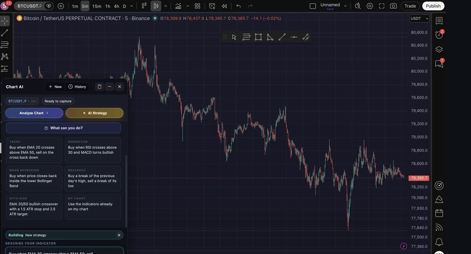Switch to the D timeframe
471x254 pixels.
(125, 6)
